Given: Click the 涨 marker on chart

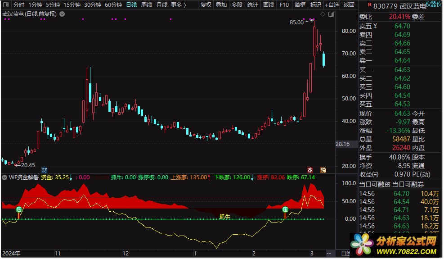Looking at the screenshot, I should (310, 170).
